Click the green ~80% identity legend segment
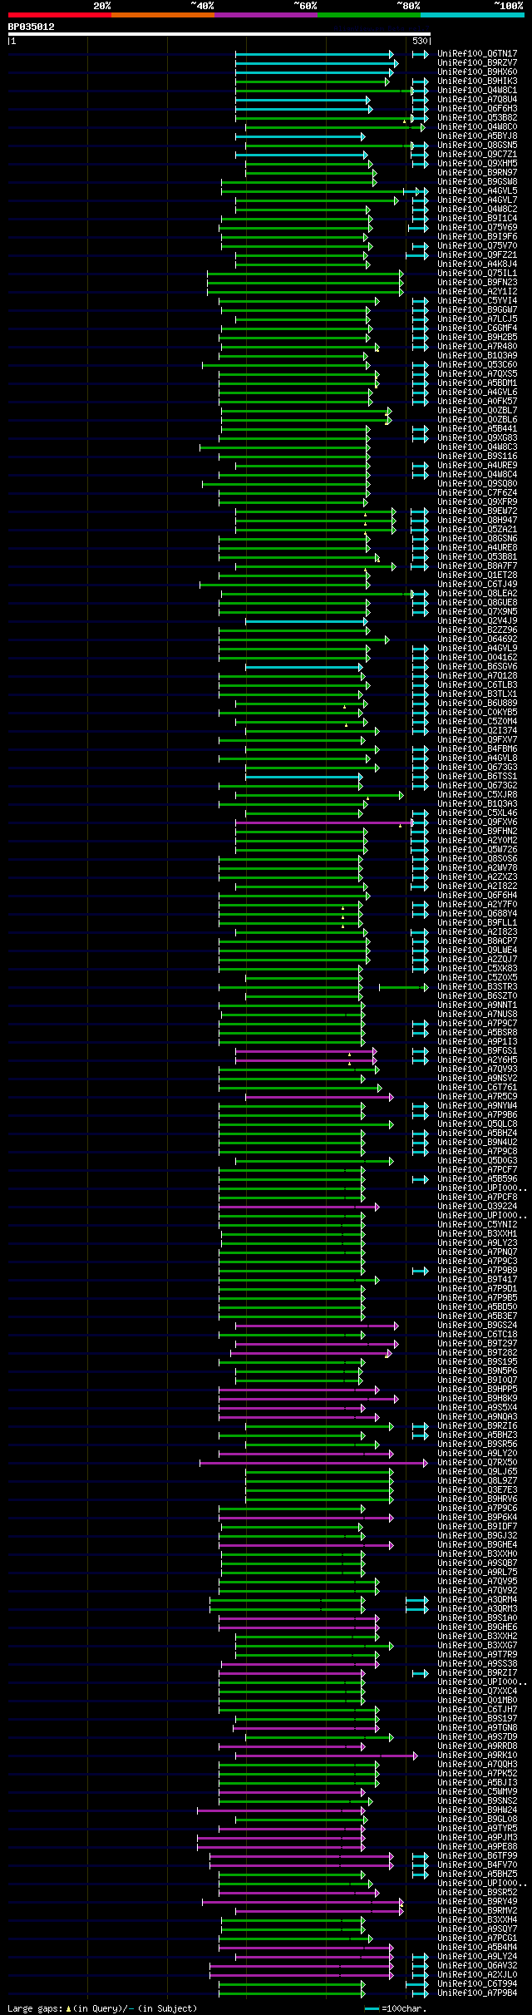Screen dimensions: 532x2015 tap(368, 15)
